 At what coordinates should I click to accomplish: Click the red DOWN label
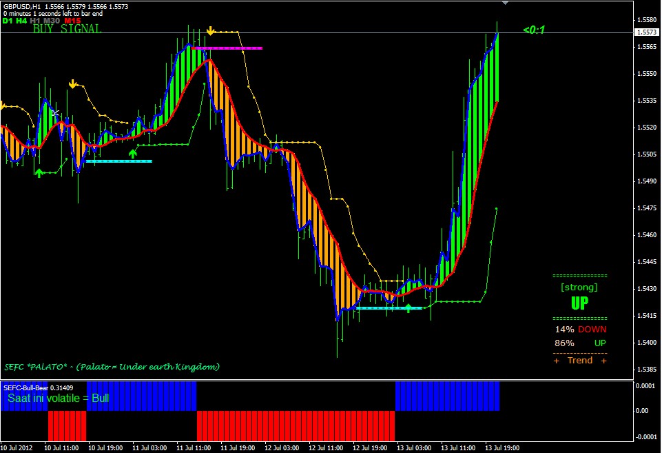[592, 329]
